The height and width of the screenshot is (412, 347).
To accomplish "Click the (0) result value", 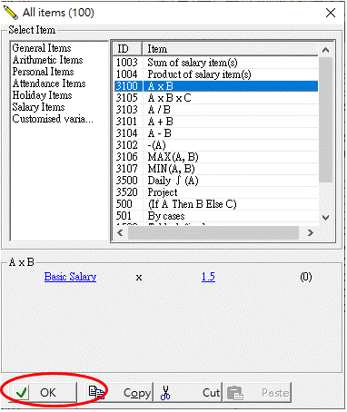I will point(305,277).
